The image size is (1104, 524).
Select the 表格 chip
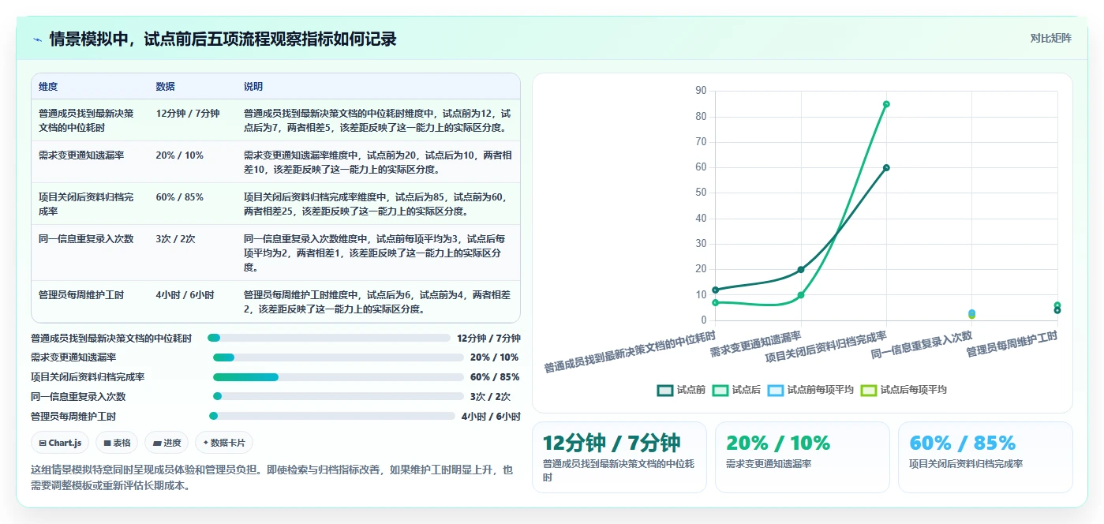118,443
